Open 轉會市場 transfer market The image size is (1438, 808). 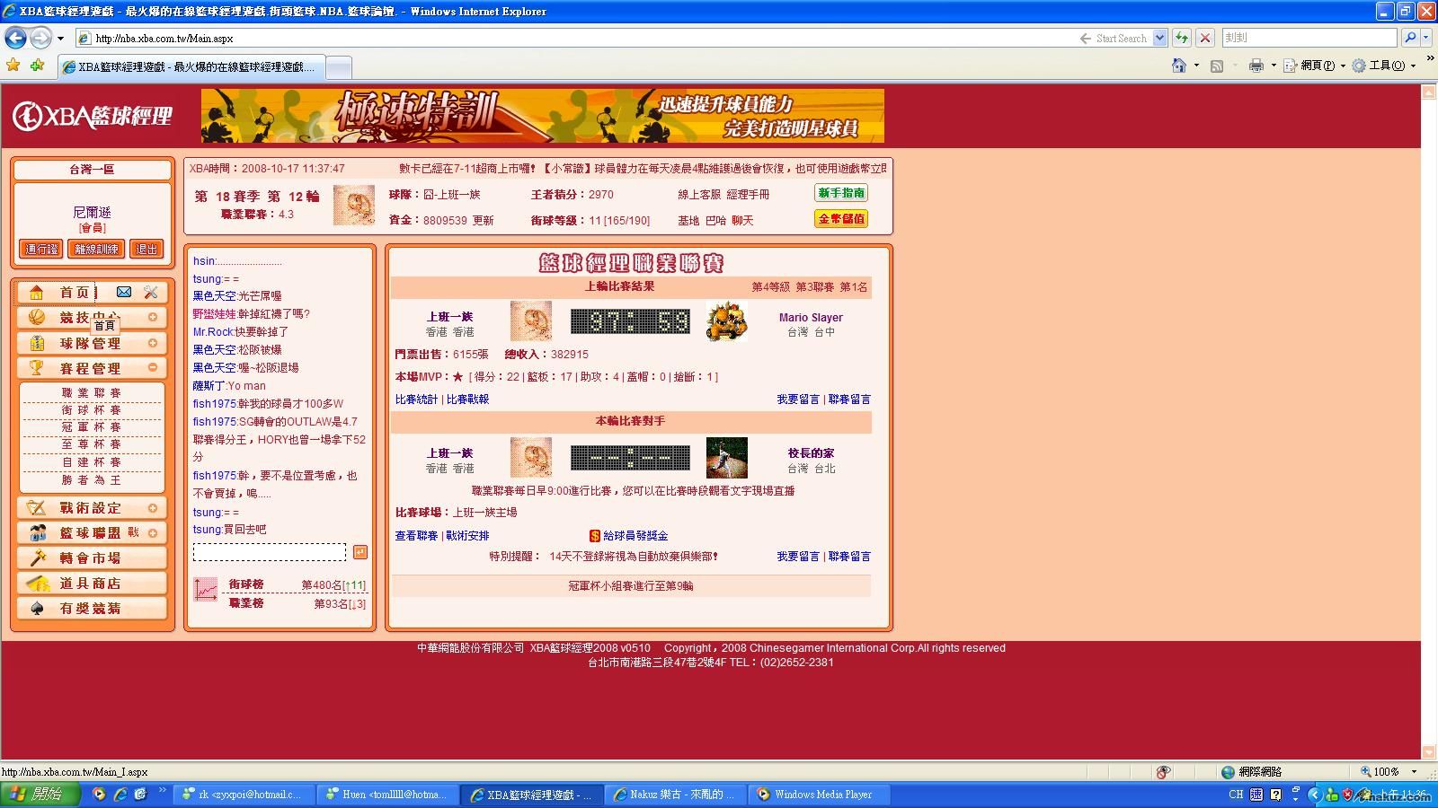pos(90,558)
